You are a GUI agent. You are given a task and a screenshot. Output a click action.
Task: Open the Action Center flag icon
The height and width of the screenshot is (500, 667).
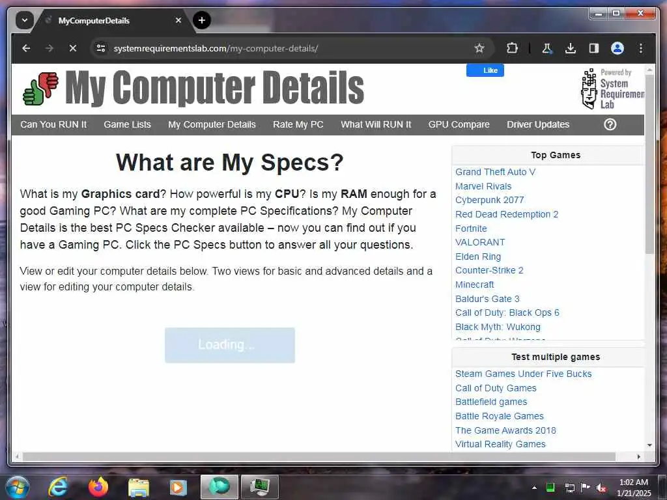click(x=586, y=487)
